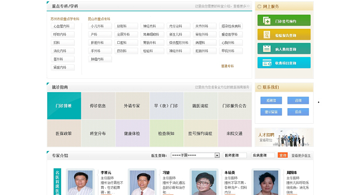The height and width of the screenshot is (195, 360).
Task: Click the 心血管内科 department button
Action: point(63,26)
